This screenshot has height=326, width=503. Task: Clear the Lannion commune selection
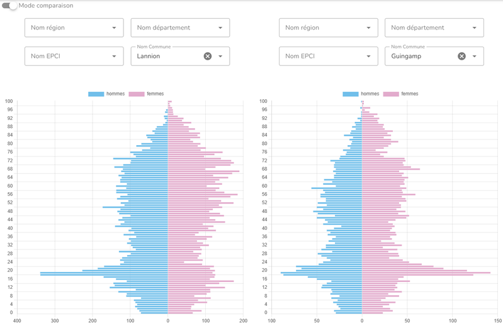[208, 56]
